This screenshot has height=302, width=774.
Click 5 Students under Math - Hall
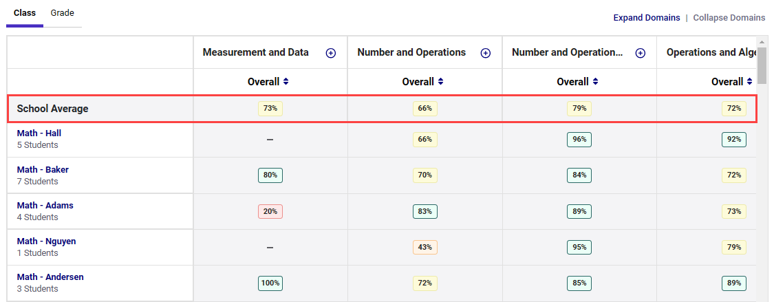(x=38, y=145)
